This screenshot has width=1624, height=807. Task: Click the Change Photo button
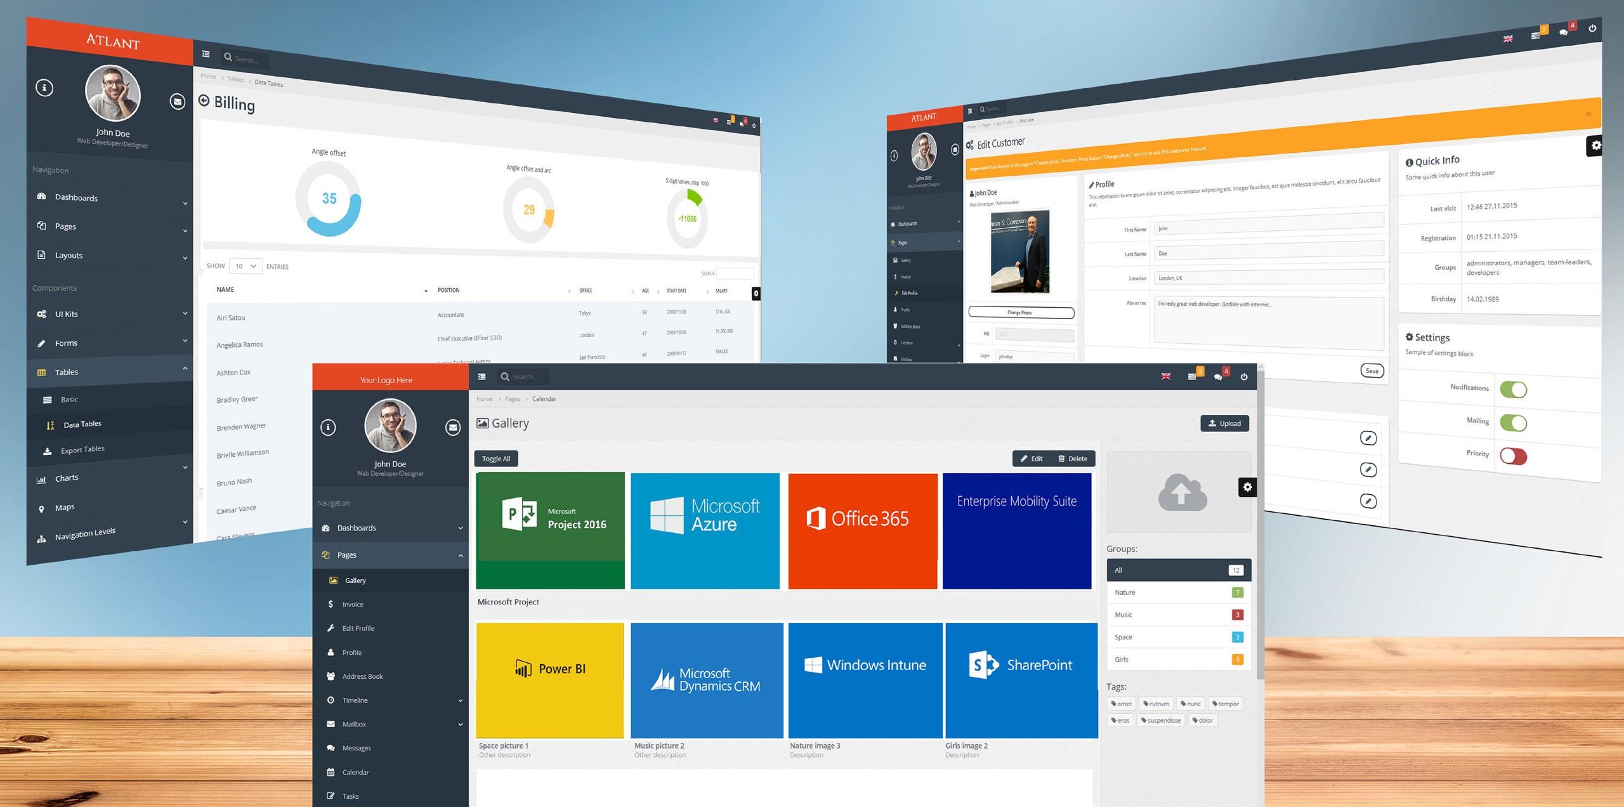pos(1021,312)
